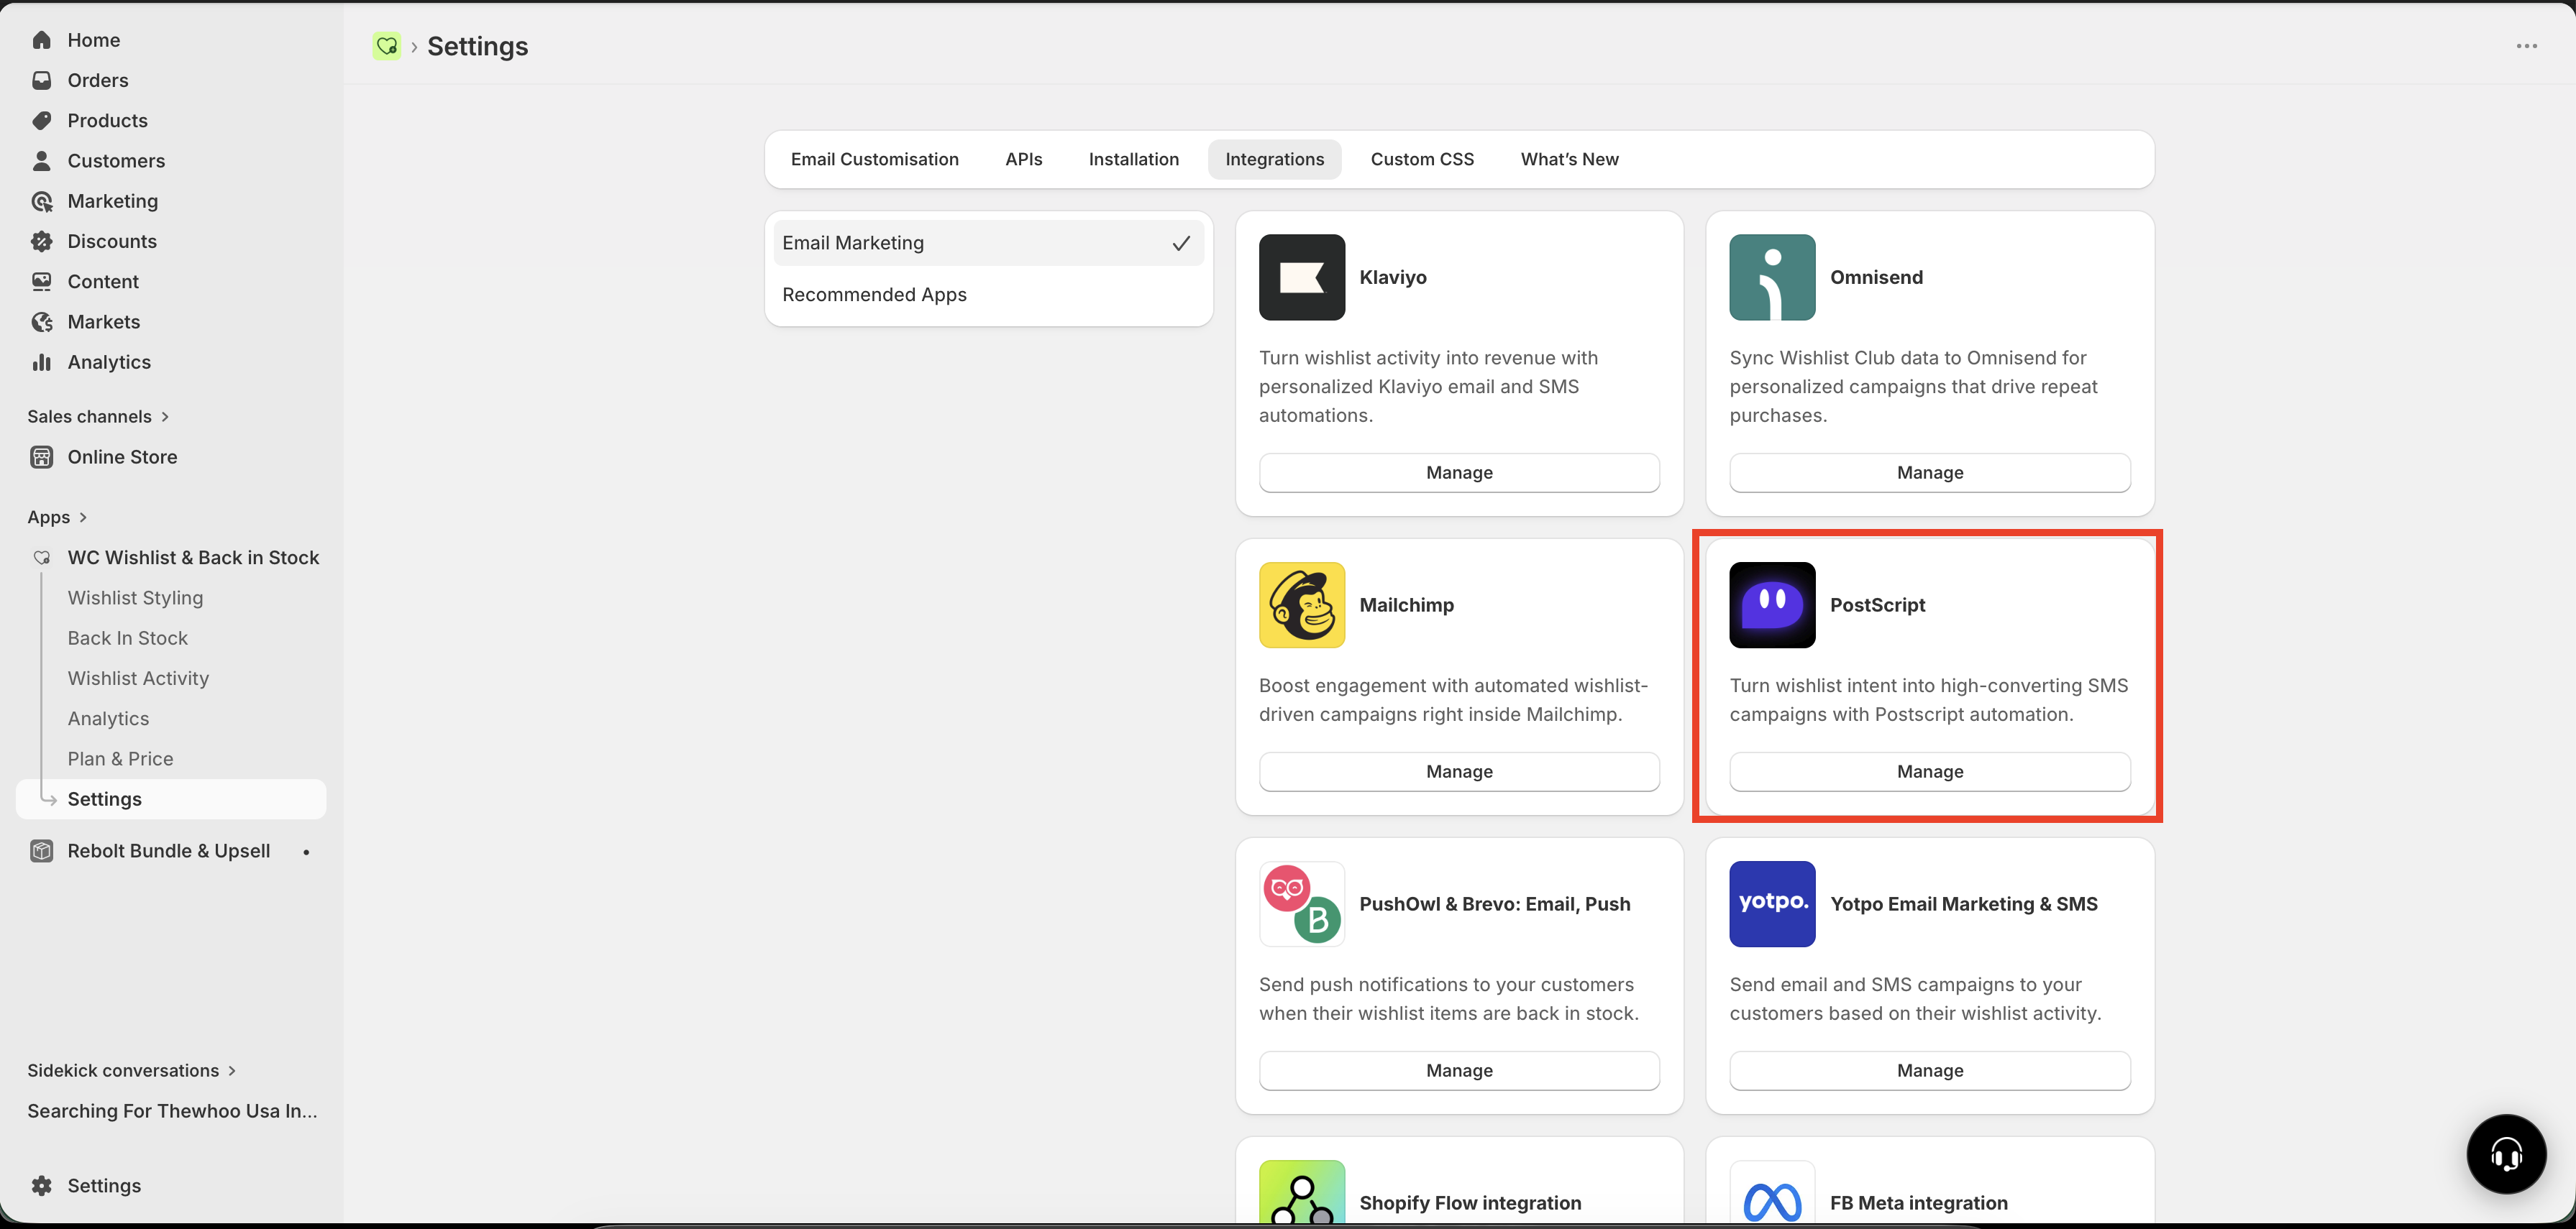Open Back In Stock page
Viewport: 2576px width, 1229px height.
(x=127, y=637)
